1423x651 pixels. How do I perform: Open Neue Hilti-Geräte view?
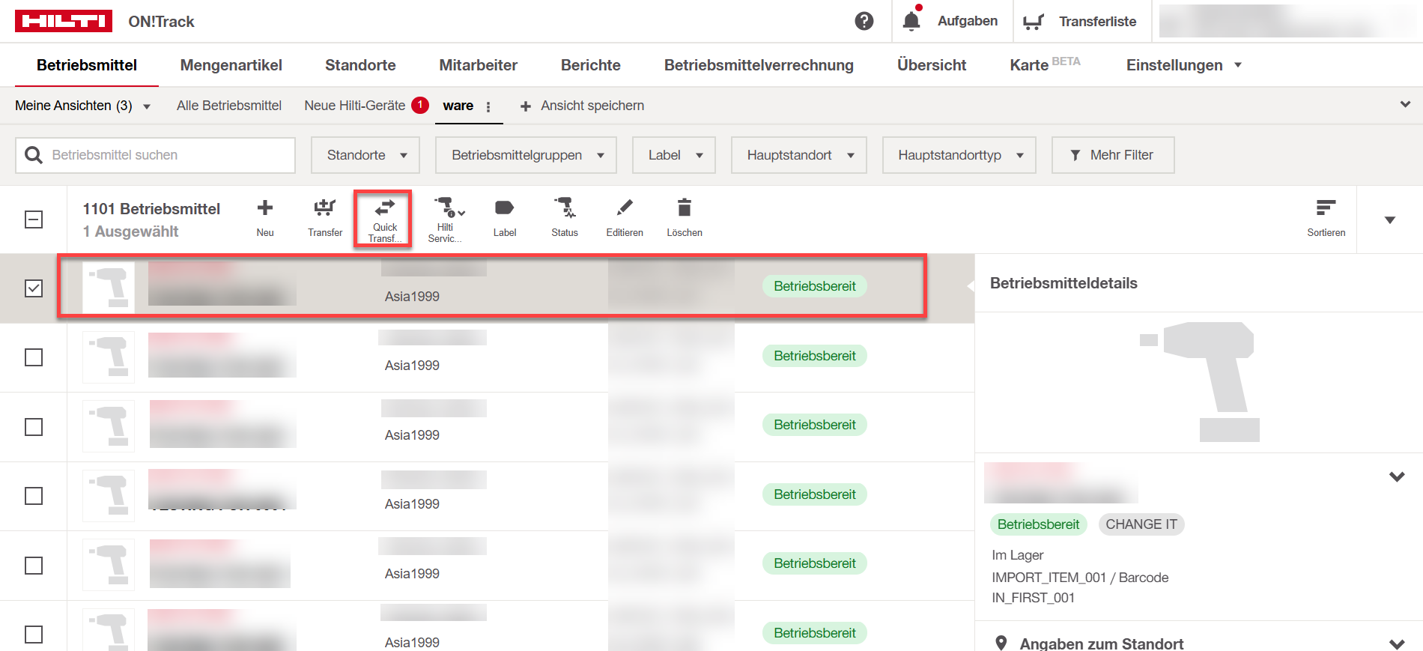354,106
